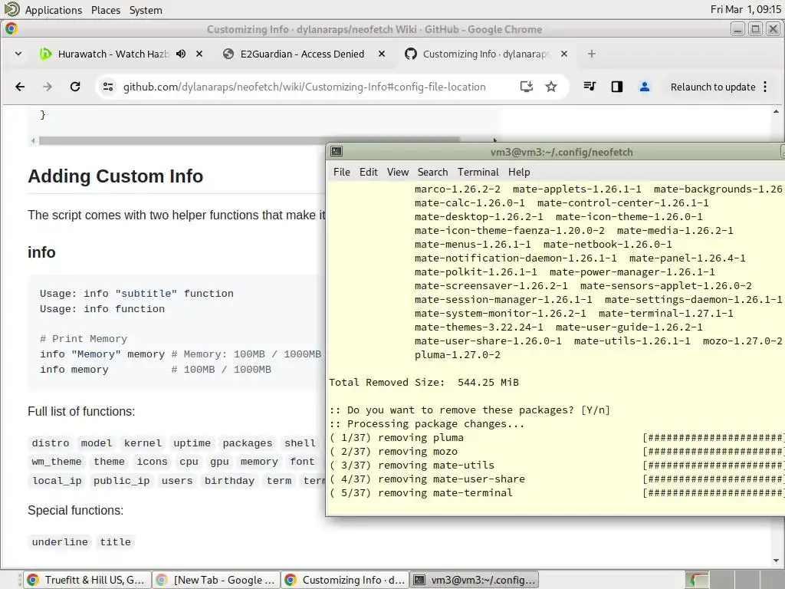Mute the Hurawatch tab audio icon
Image resolution: width=785 pixels, height=589 pixels.
pyautogui.click(x=181, y=54)
